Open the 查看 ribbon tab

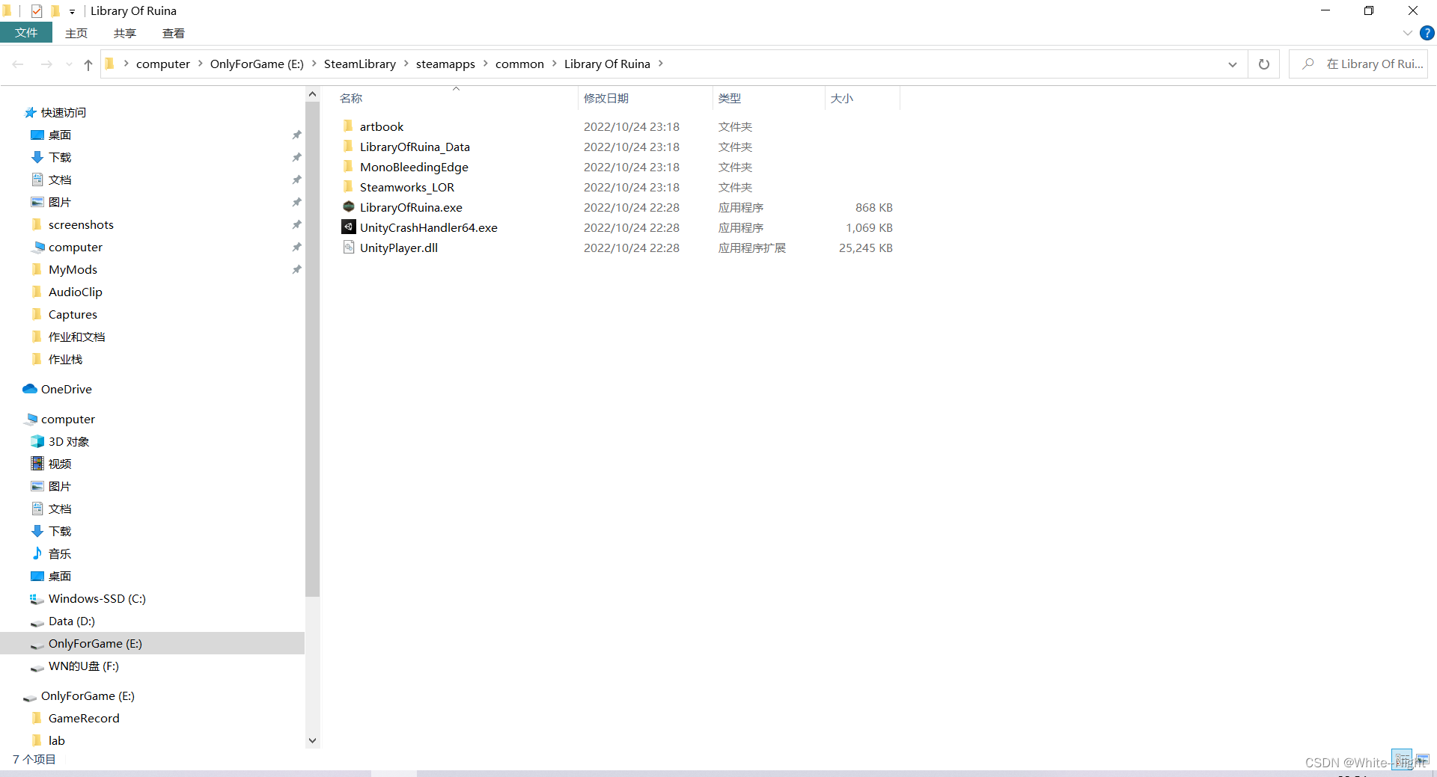pos(174,33)
